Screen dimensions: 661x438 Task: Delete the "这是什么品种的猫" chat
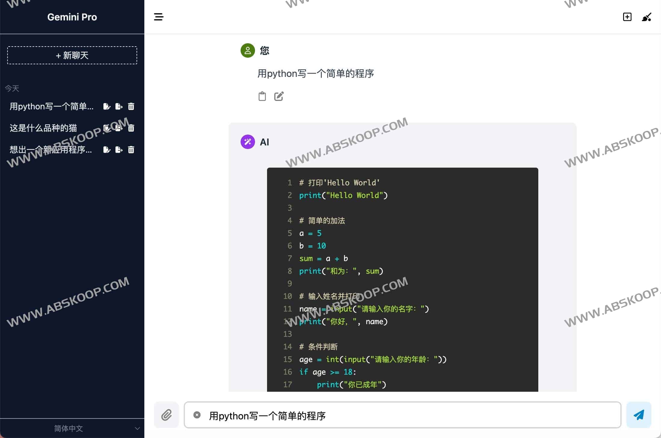(131, 128)
